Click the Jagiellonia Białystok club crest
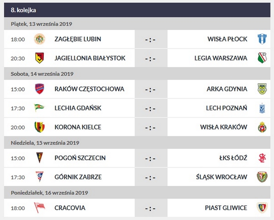The image size is (274, 220). pos(39,58)
